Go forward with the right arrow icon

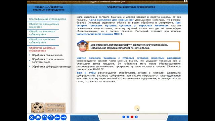pyautogui.click(x=63, y=117)
